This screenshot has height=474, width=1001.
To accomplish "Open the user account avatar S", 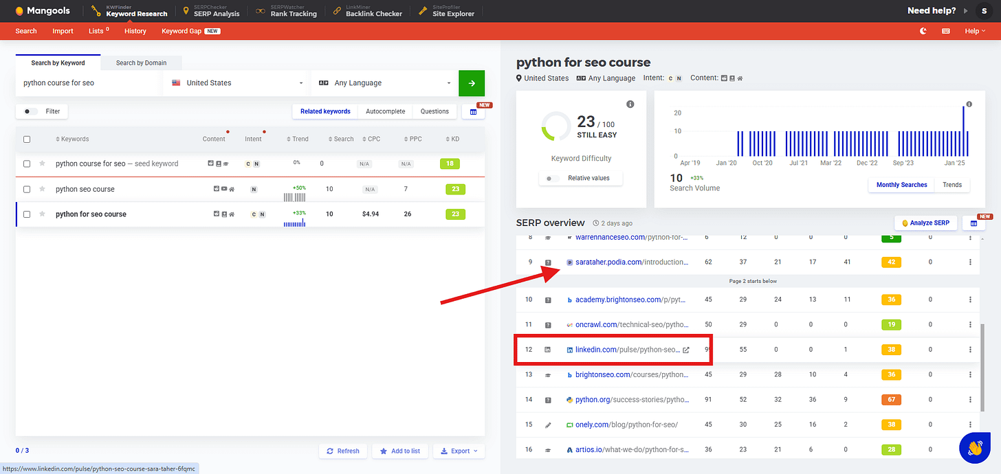I will click(984, 10).
